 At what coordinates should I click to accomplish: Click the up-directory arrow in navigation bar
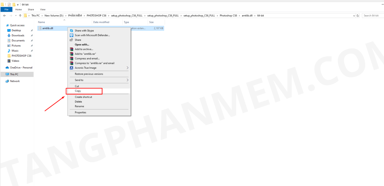pyautogui.click(x=20, y=16)
